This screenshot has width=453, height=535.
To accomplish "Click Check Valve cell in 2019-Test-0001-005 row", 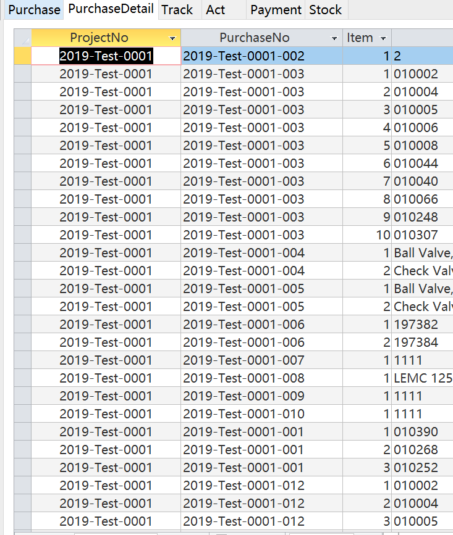I will pyautogui.click(x=422, y=307).
